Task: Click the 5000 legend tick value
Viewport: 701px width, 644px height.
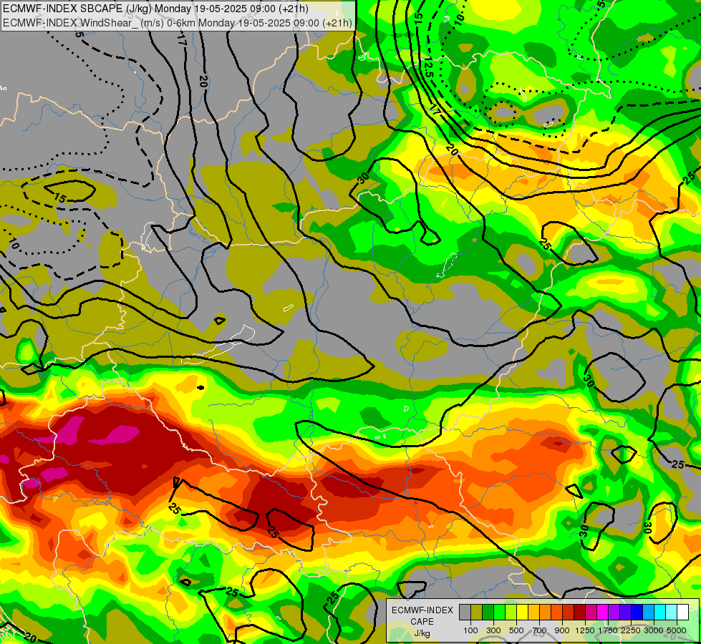Action: 677,630
